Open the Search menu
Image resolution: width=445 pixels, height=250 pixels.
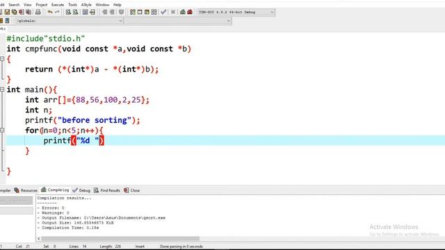pyautogui.click(x=14, y=5)
